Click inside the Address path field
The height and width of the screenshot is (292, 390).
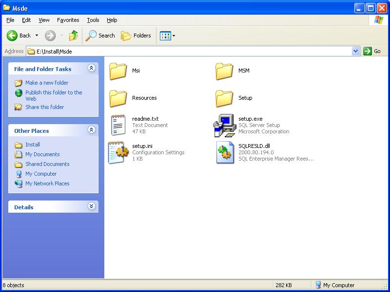195,51
